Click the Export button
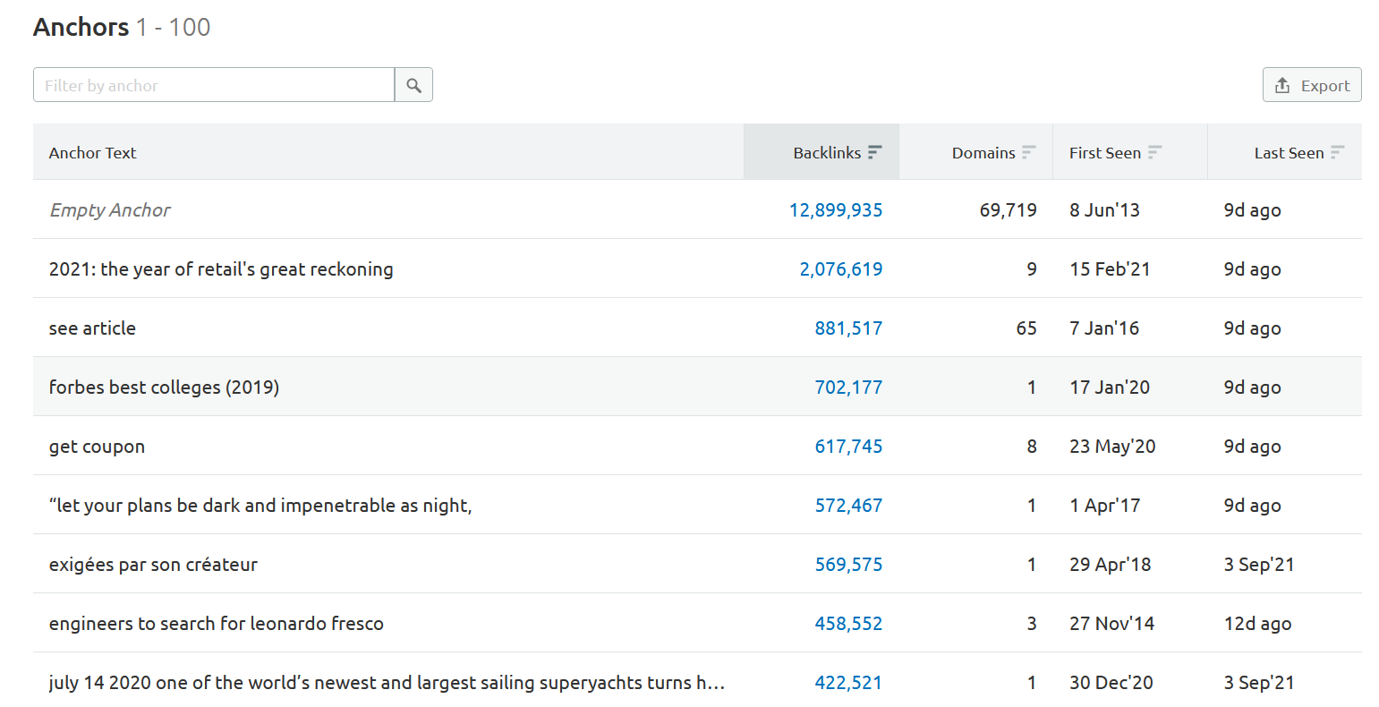 click(x=1311, y=85)
